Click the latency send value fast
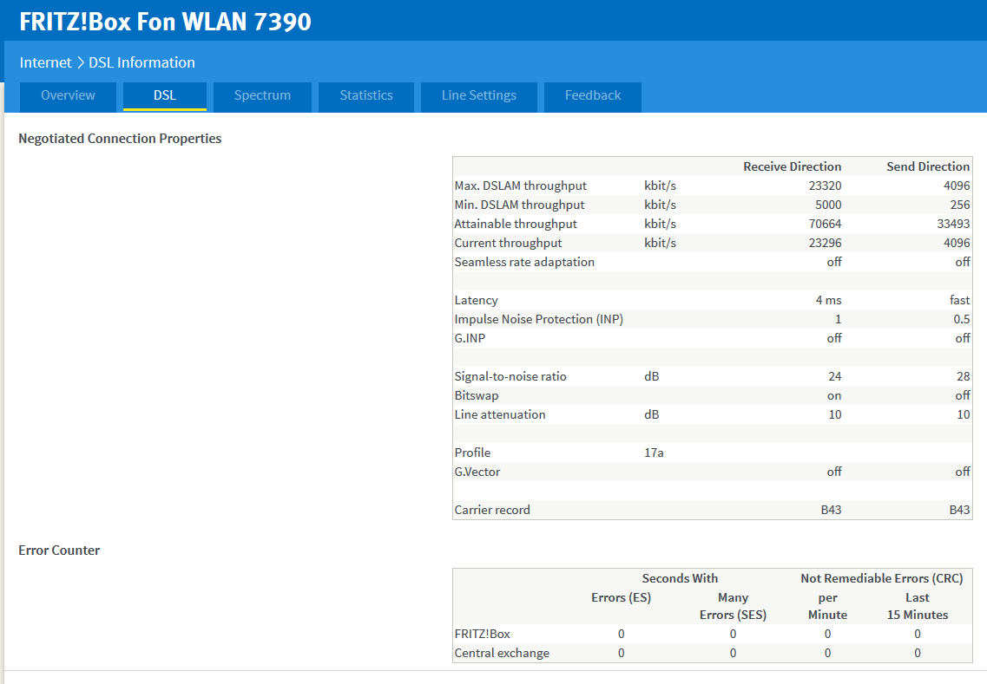Viewport: 987px width, 684px height. pos(959,301)
